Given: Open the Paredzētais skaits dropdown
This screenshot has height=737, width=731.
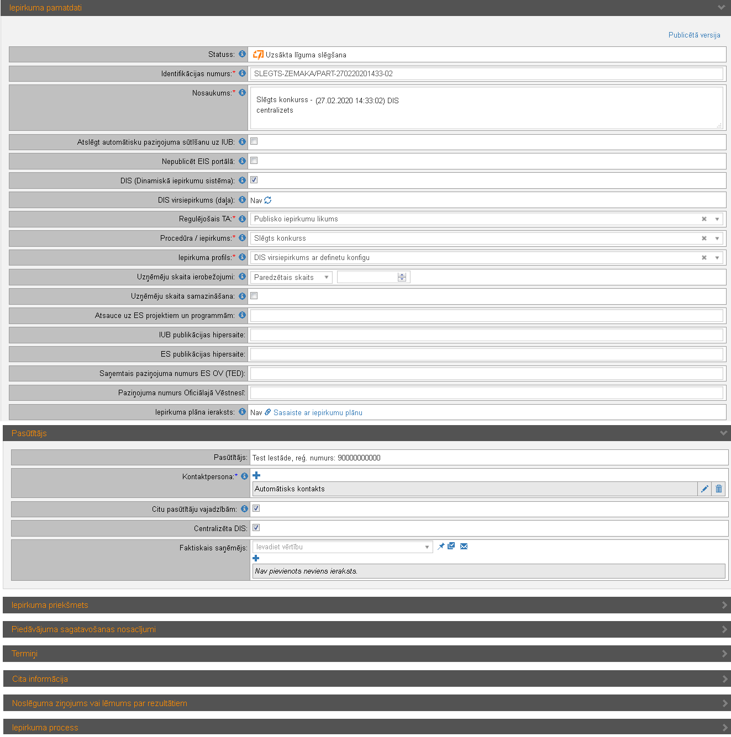Looking at the screenshot, I should coord(291,277).
